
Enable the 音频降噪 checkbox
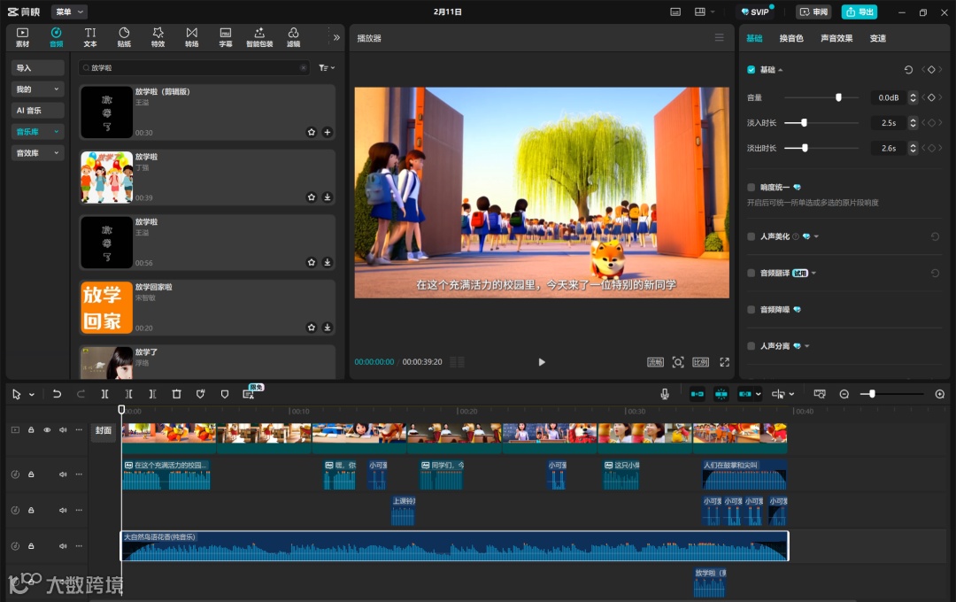pos(752,310)
